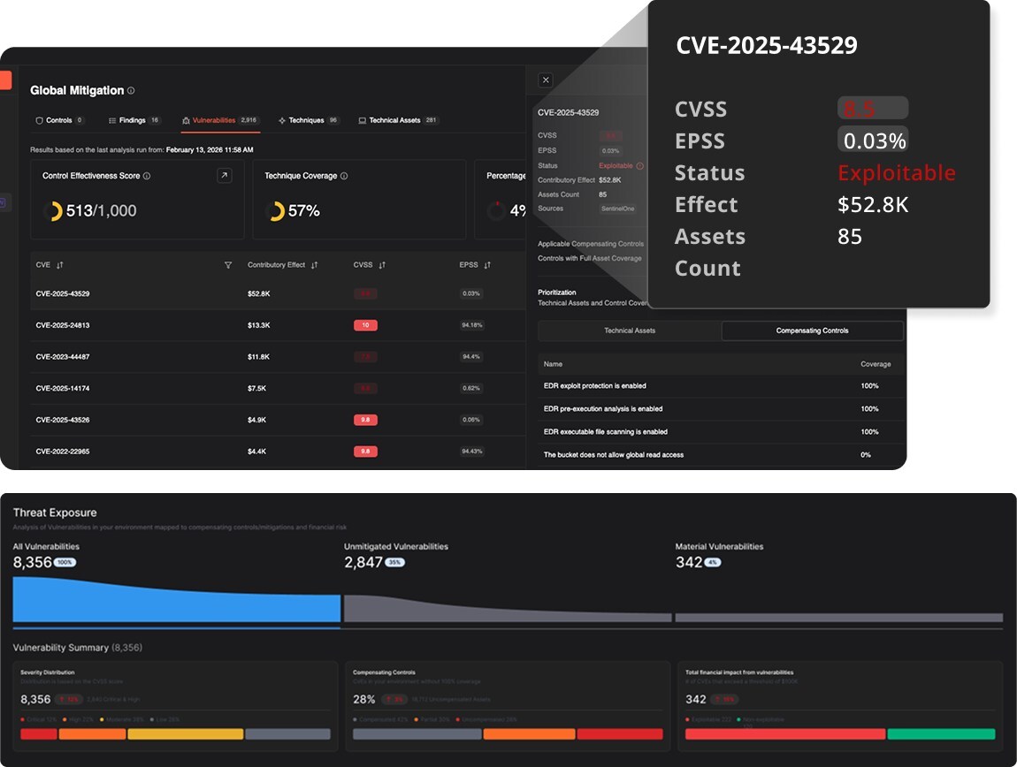Sort table by CVSS score
The width and height of the screenshot is (1017, 767).
(382, 265)
